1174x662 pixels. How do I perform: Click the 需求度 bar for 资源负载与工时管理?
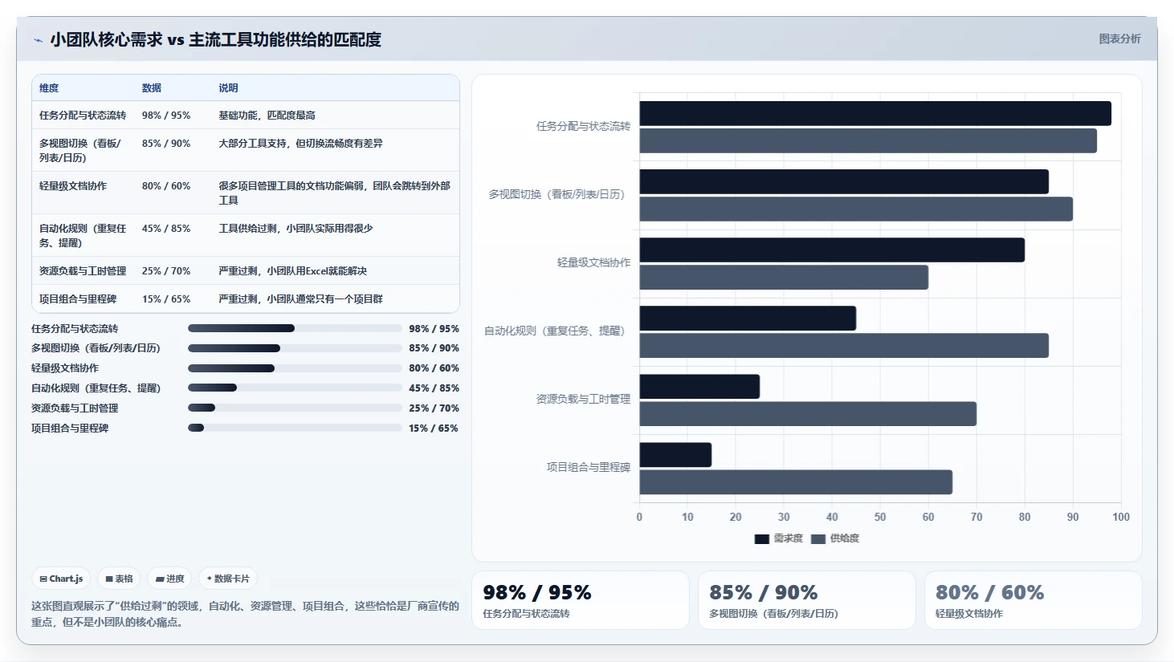[699, 386]
